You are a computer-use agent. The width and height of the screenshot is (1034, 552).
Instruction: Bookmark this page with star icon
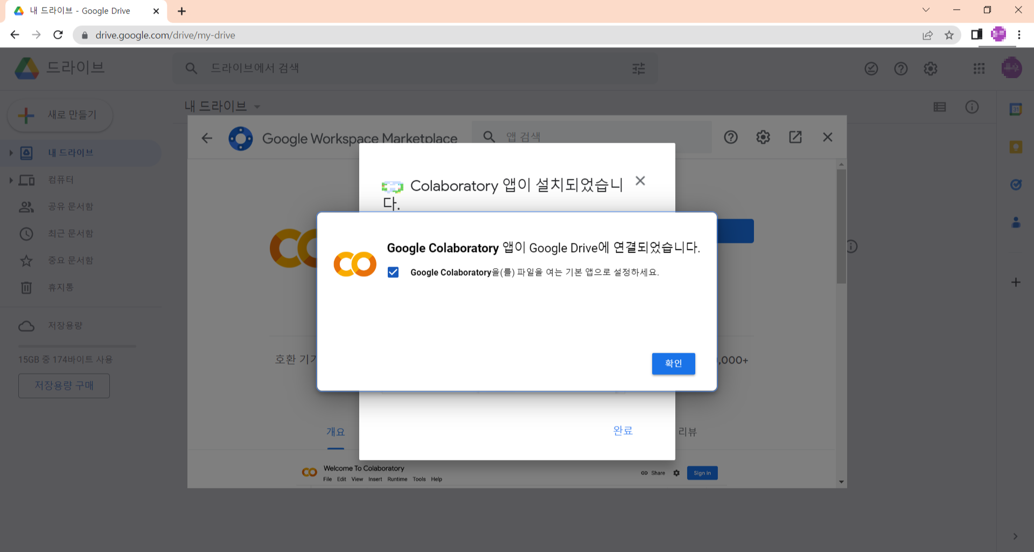949,35
